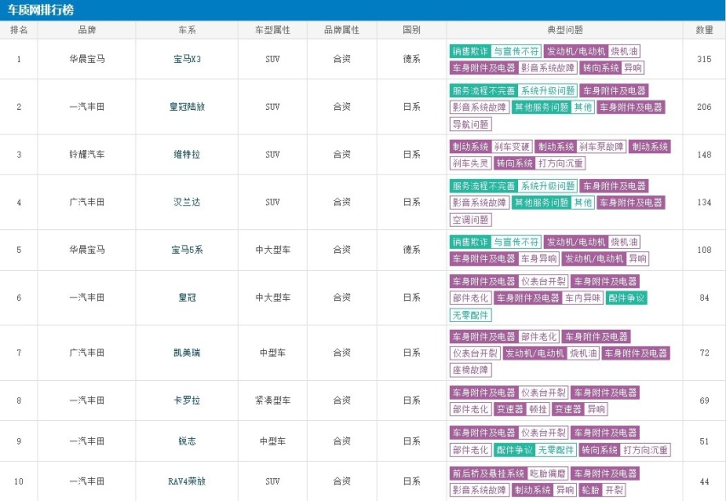Click the 合资 cell for 皇冠陆放
The height and width of the screenshot is (501, 726).
[x=342, y=107]
